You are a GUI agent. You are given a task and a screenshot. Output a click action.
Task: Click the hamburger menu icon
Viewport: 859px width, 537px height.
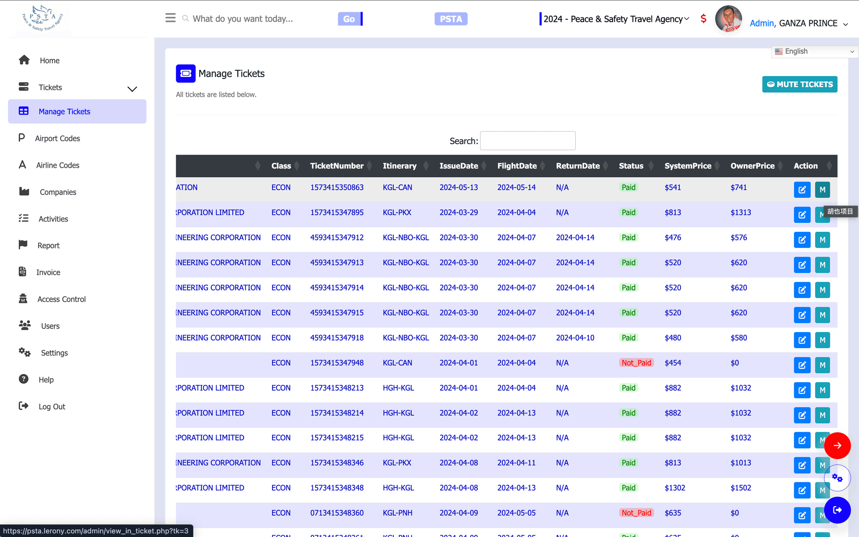click(x=170, y=18)
